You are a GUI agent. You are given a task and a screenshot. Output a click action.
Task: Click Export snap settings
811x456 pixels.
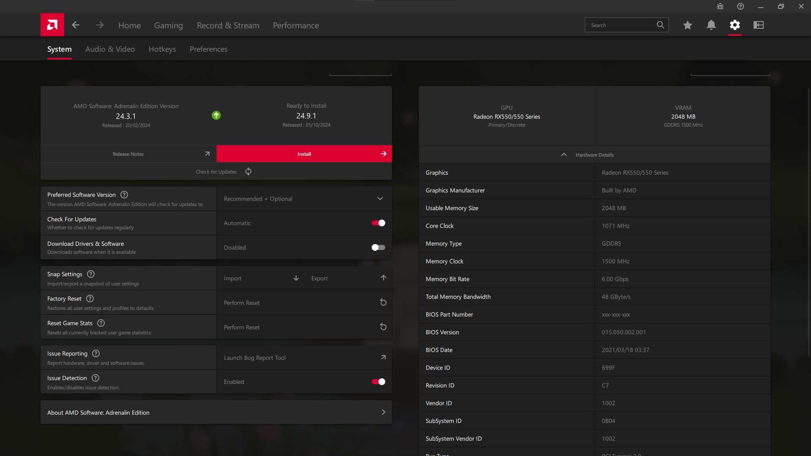tap(319, 278)
